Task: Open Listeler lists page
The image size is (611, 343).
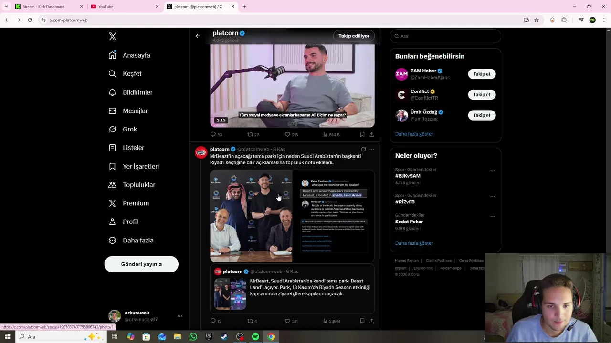Action: click(126, 148)
